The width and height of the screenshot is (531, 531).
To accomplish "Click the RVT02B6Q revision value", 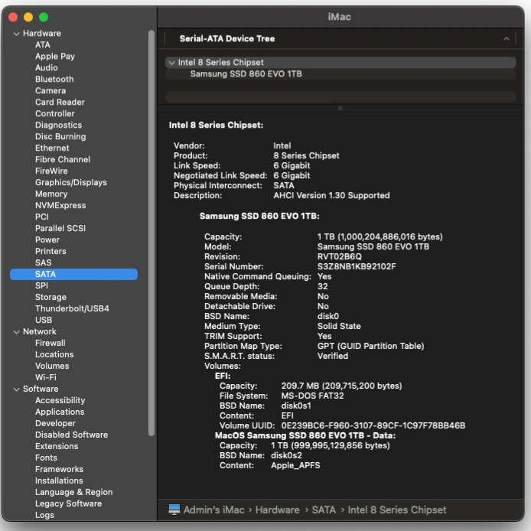I will 339,256.
